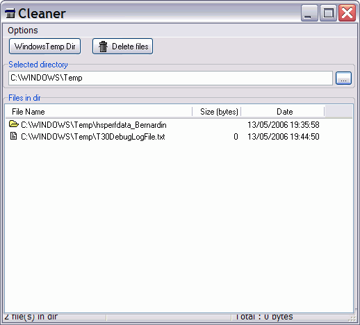Sort list by File Name column header
Screen dimensions: 360x325
[x=99, y=112]
